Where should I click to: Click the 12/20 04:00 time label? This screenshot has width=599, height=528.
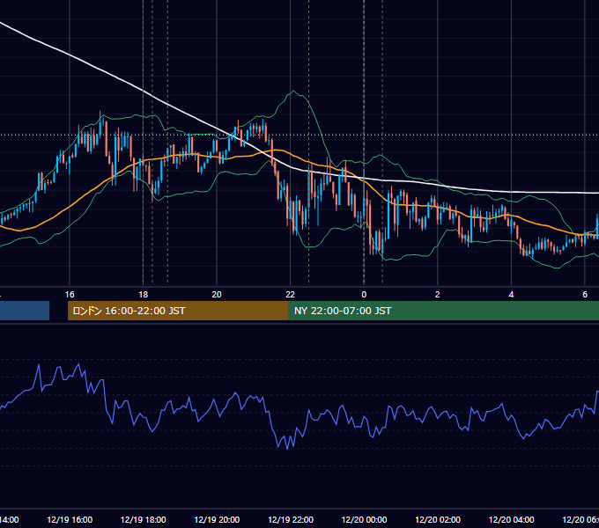[512, 519]
